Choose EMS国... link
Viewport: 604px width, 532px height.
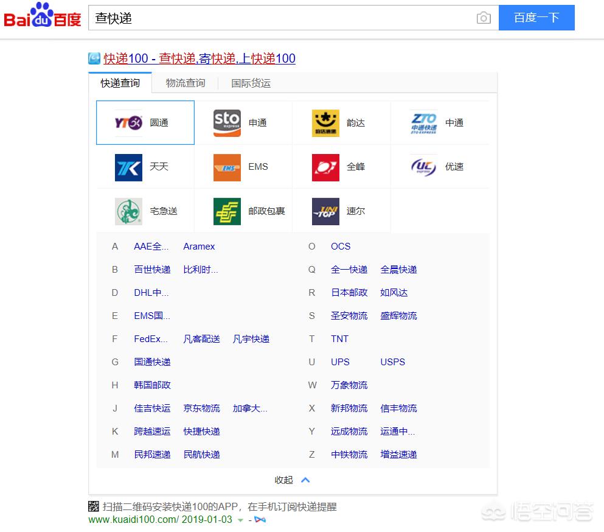[x=152, y=316]
